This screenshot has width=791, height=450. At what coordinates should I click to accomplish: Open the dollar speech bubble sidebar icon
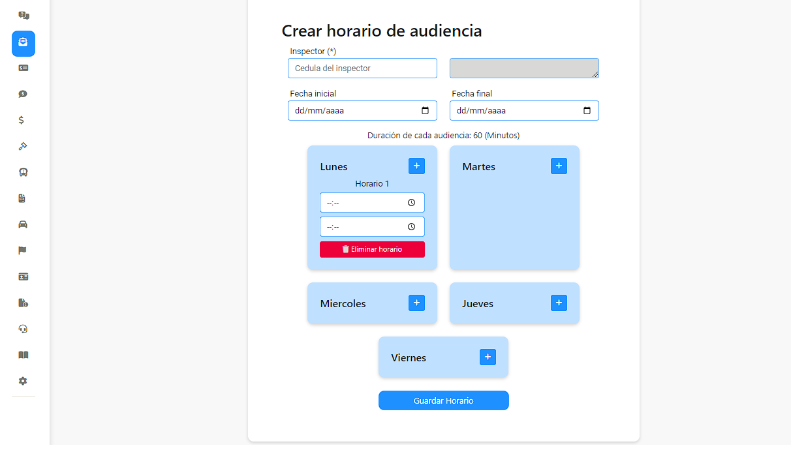(23, 94)
